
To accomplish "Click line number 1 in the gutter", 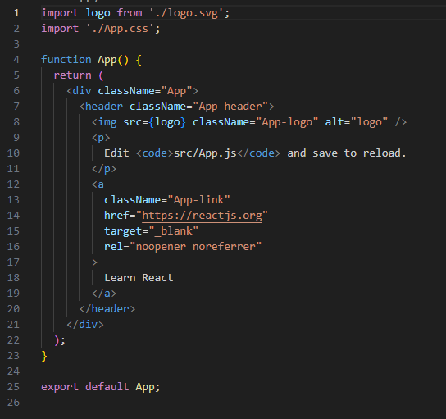I will point(16,13).
